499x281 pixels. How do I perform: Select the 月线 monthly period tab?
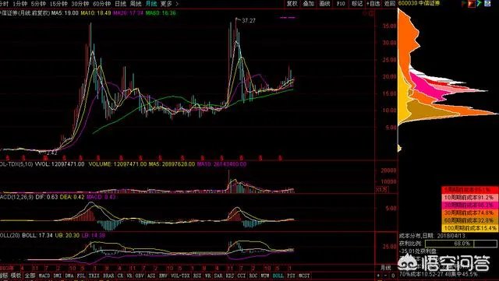tap(151, 4)
